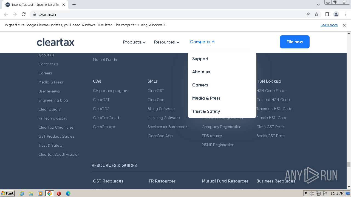The width and height of the screenshot is (351, 197).
Task: Open the HSN Code Finder link
Action: pos(271,91)
